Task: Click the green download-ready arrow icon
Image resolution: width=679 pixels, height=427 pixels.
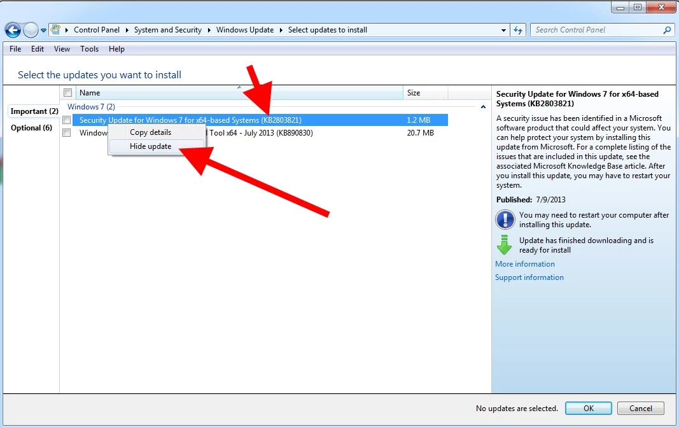Action: 504,244
